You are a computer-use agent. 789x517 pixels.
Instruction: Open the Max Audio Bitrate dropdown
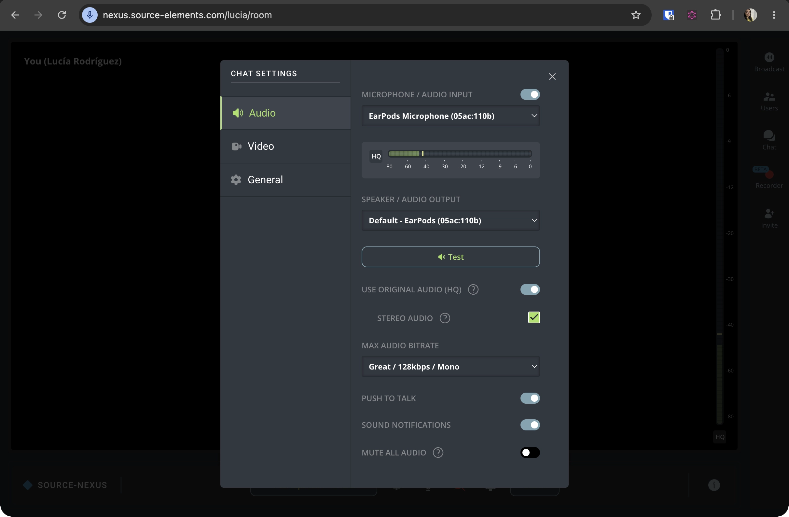pyautogui.click(x=450, y=367)
